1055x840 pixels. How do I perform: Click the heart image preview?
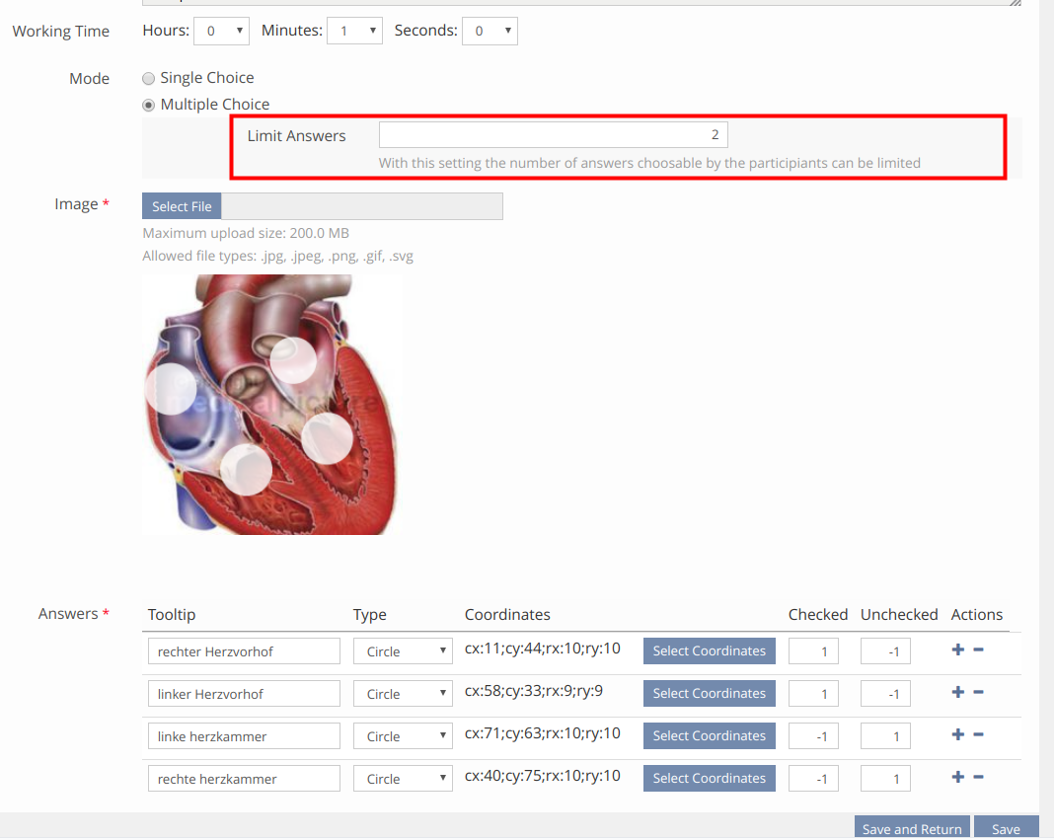coord(271,405)
